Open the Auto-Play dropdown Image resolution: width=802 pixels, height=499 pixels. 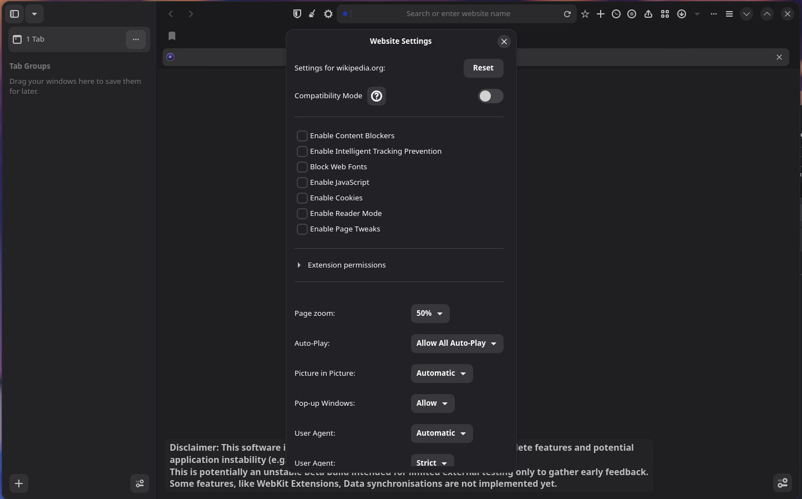click(457, 344)
